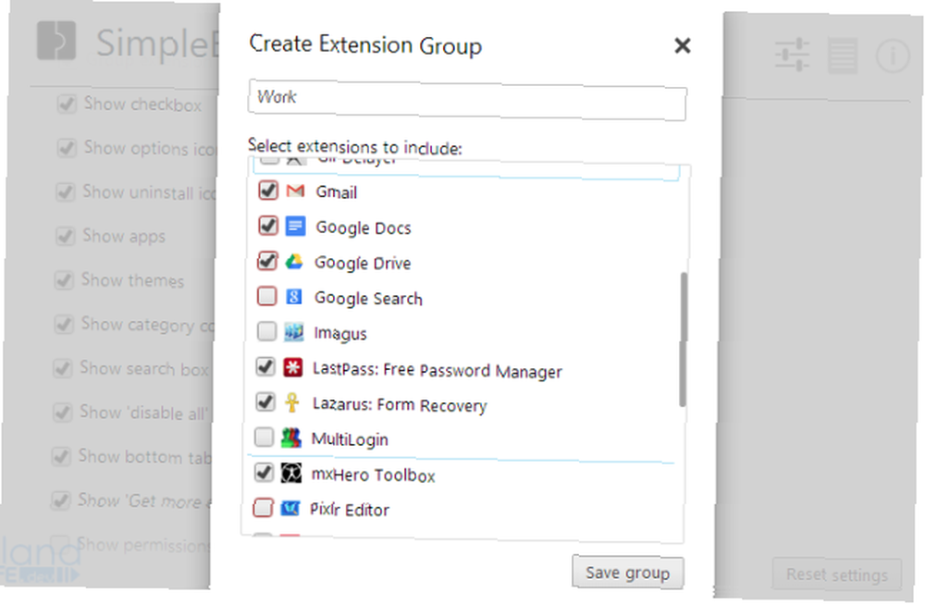Viewport: 925px width, 604px height.
Task: Toggle Show 'disable all' setting
Action: pyautogui.click(x=62, y=413)
